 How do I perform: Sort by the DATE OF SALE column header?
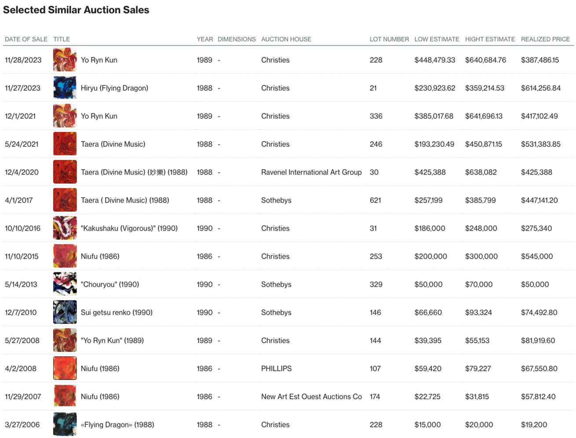(26, 39)
